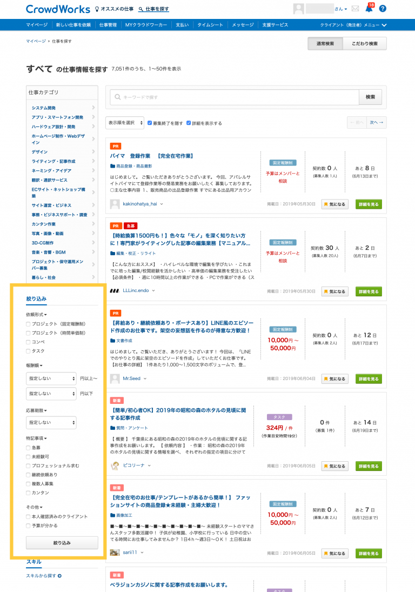
Task: Click the Mr.Seed profile avatar
Action: pos(115,378)
